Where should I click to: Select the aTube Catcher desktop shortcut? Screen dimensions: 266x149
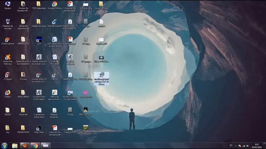(x=7, y=41)
